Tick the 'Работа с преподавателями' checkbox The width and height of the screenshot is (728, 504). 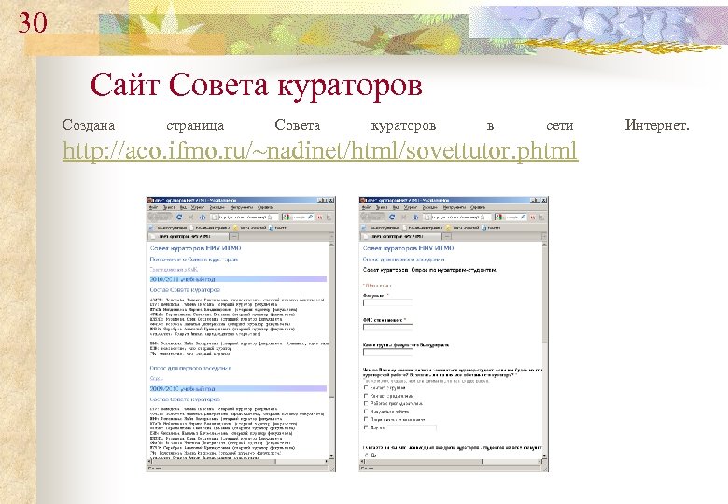coord(366,404)
